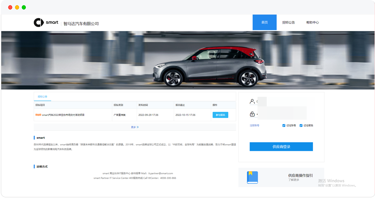Viewport: 375px width, 214px height.
Task: Click the 参与报名 sign-up button
Action: pos(220,115)
